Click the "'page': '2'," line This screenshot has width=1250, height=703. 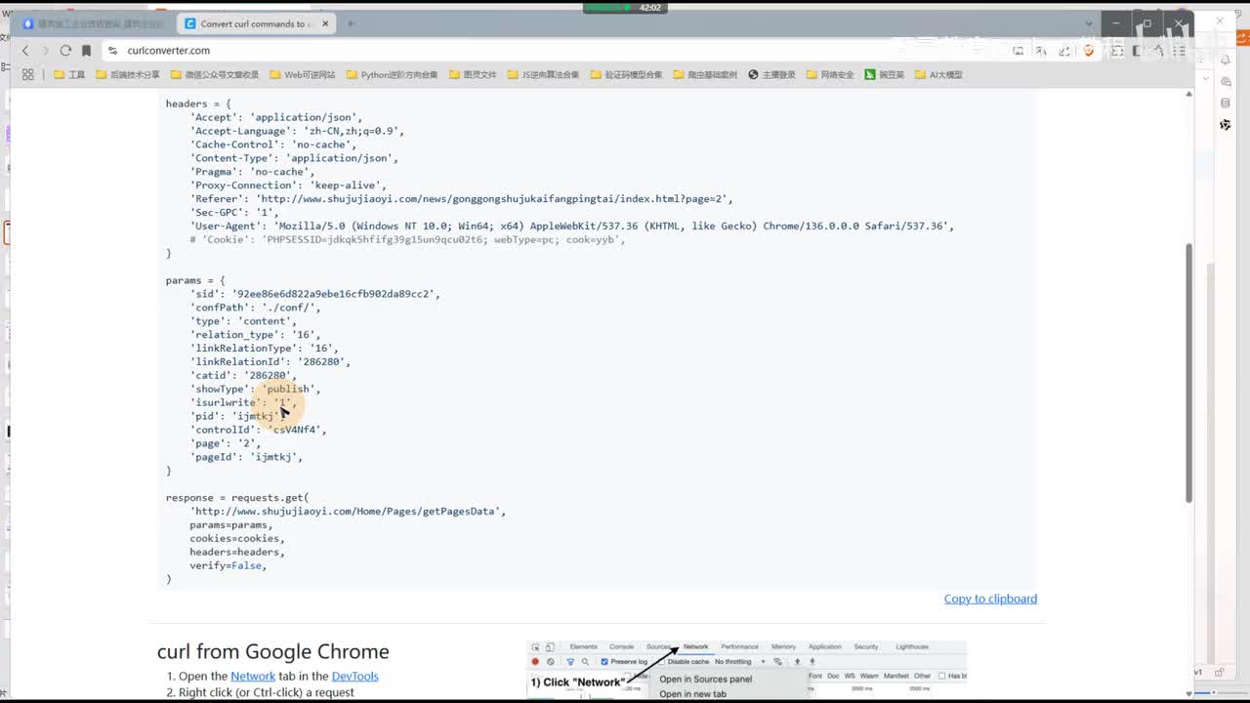pos(226,443)
